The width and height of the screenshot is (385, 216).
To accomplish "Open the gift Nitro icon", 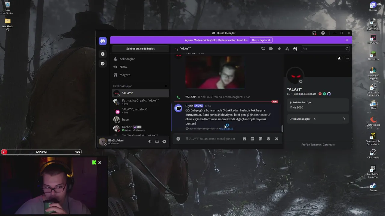I will (245, 139).
